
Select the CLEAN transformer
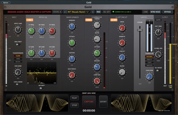click(18, 56)
